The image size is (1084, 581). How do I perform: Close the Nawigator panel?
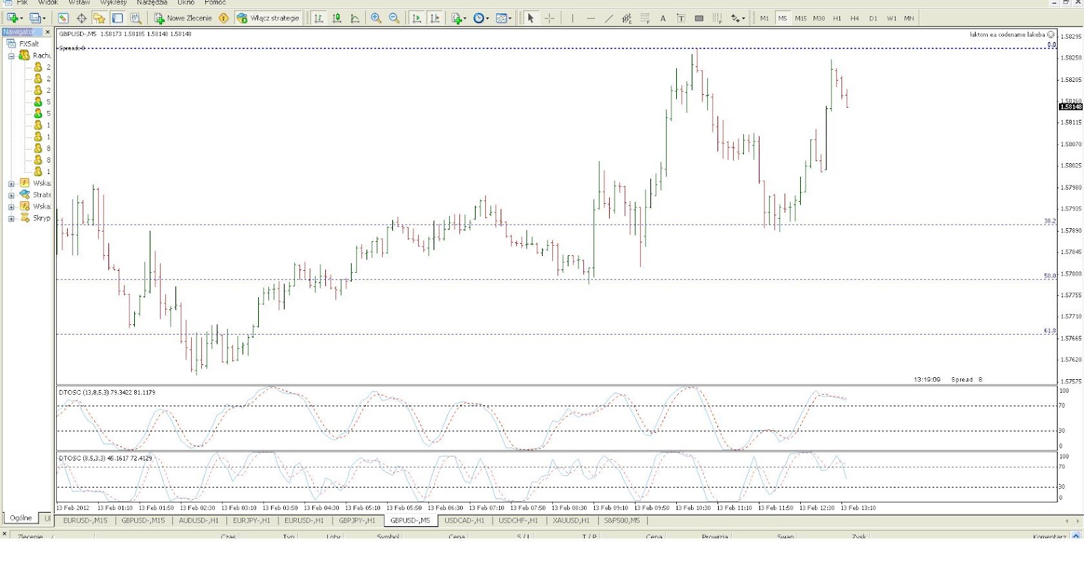(47, 32)
